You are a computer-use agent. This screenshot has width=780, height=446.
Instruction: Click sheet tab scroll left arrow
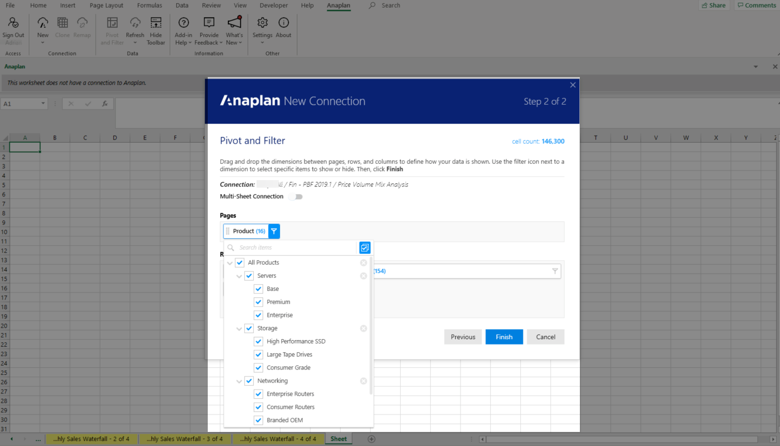click(x=11, y=439)
